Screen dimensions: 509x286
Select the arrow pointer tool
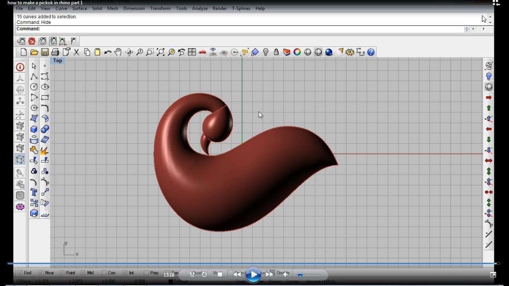[x=34, y=66]
